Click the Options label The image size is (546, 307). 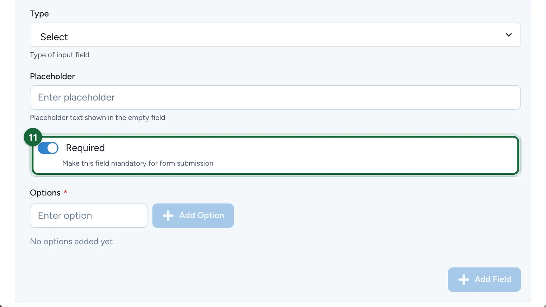[45, 193]
